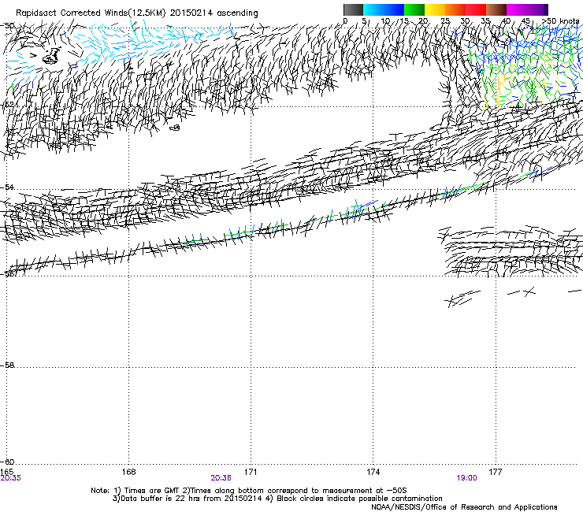Click the NOAA/NESDIS credit text
Screen dimensions: 583x512
[x=464, y=506]
